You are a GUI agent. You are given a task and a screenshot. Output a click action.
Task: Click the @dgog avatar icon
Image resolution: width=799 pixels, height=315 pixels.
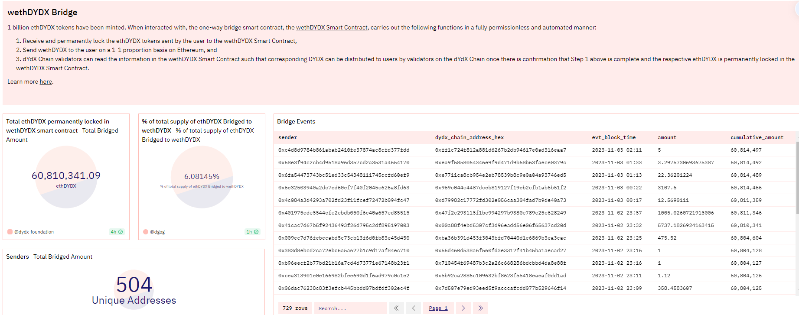146,232
